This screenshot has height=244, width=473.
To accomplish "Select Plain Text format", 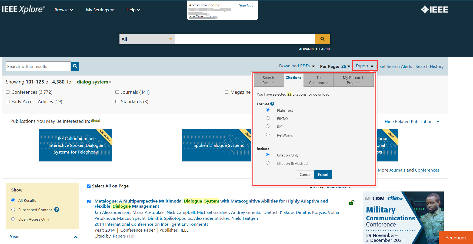I will pos(268,110).
